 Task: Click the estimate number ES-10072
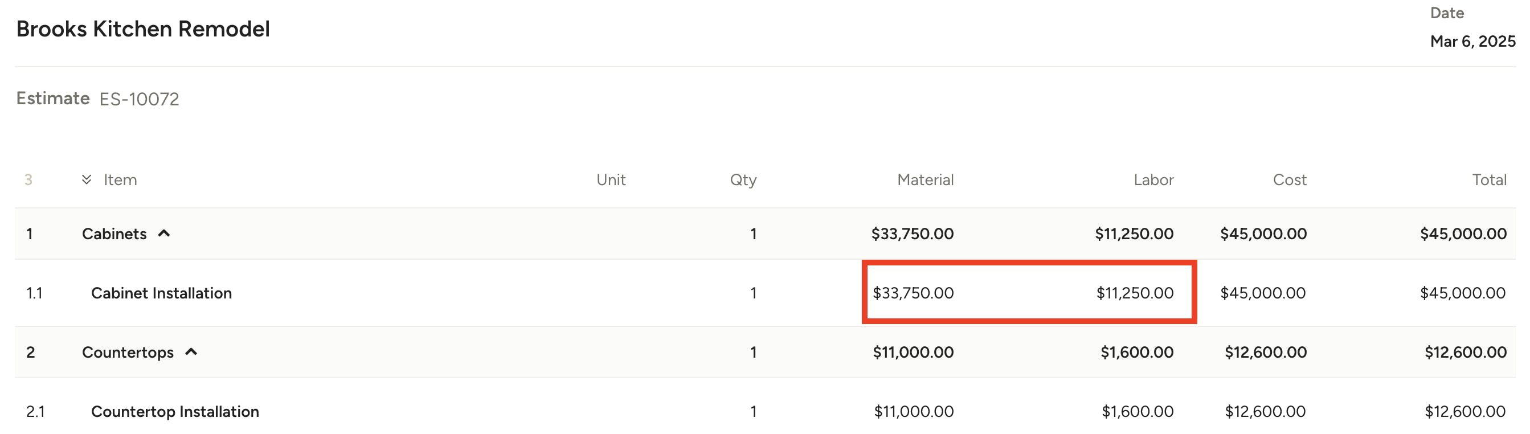139,99
